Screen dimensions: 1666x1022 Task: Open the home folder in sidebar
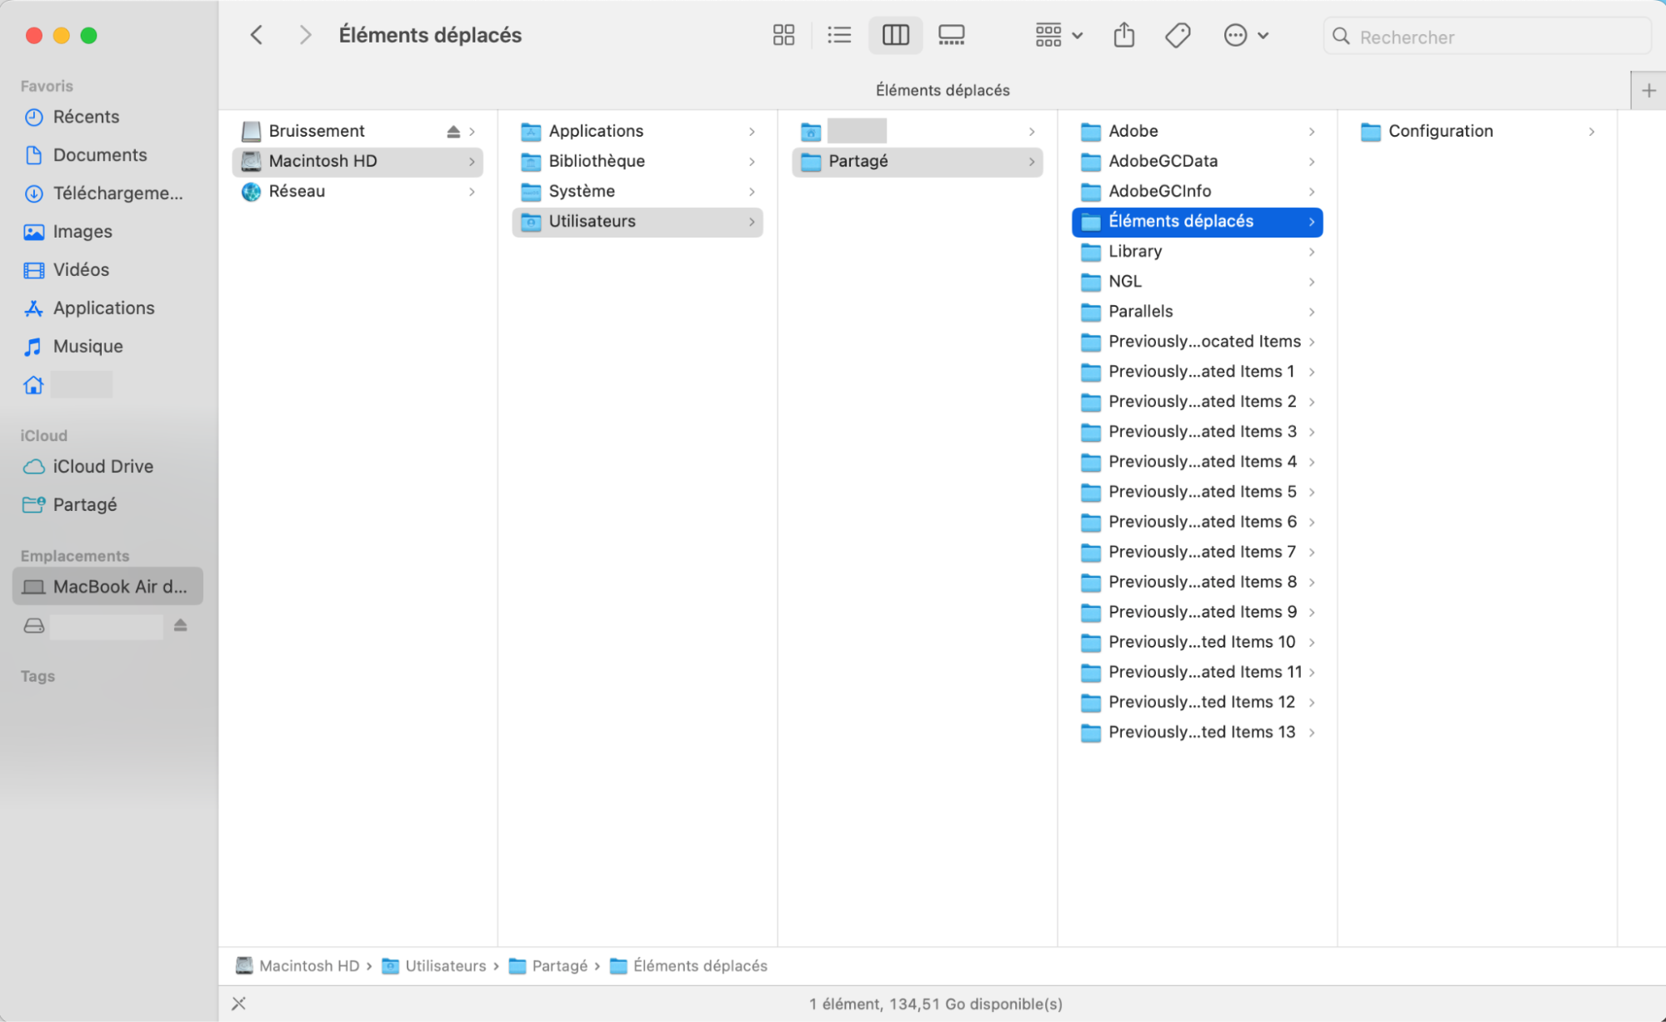pos(68,385)
